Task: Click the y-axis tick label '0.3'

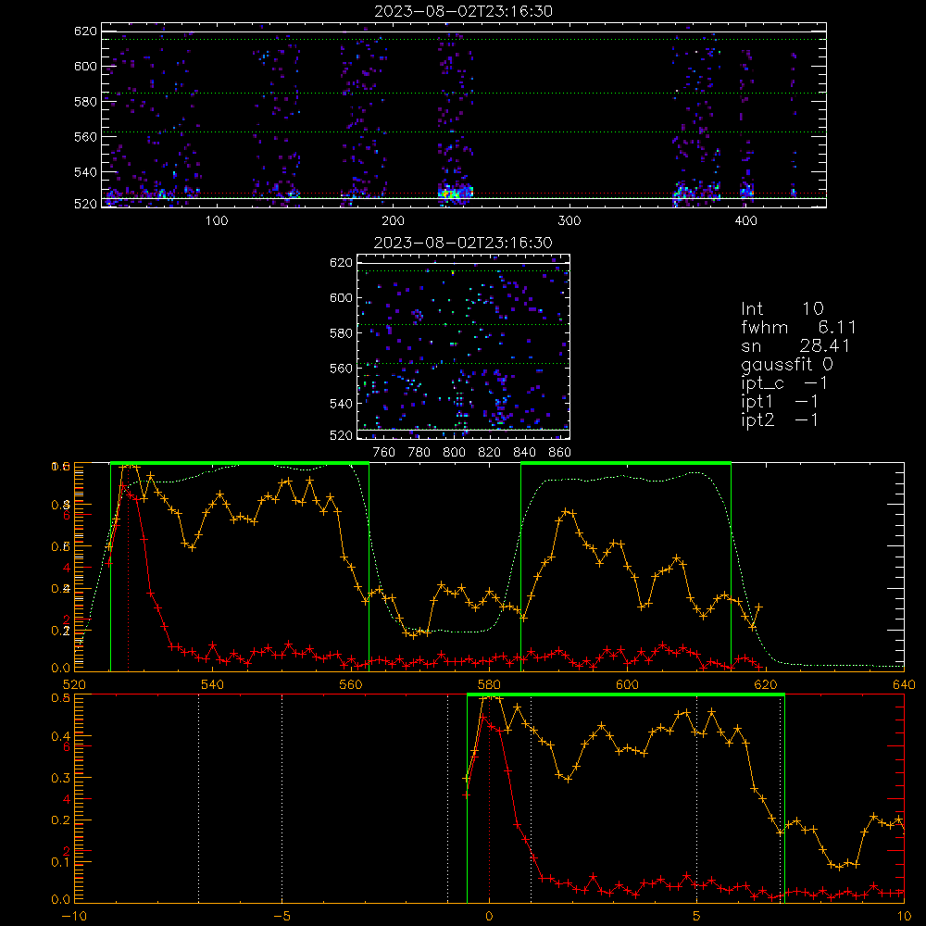Action: 61,779
